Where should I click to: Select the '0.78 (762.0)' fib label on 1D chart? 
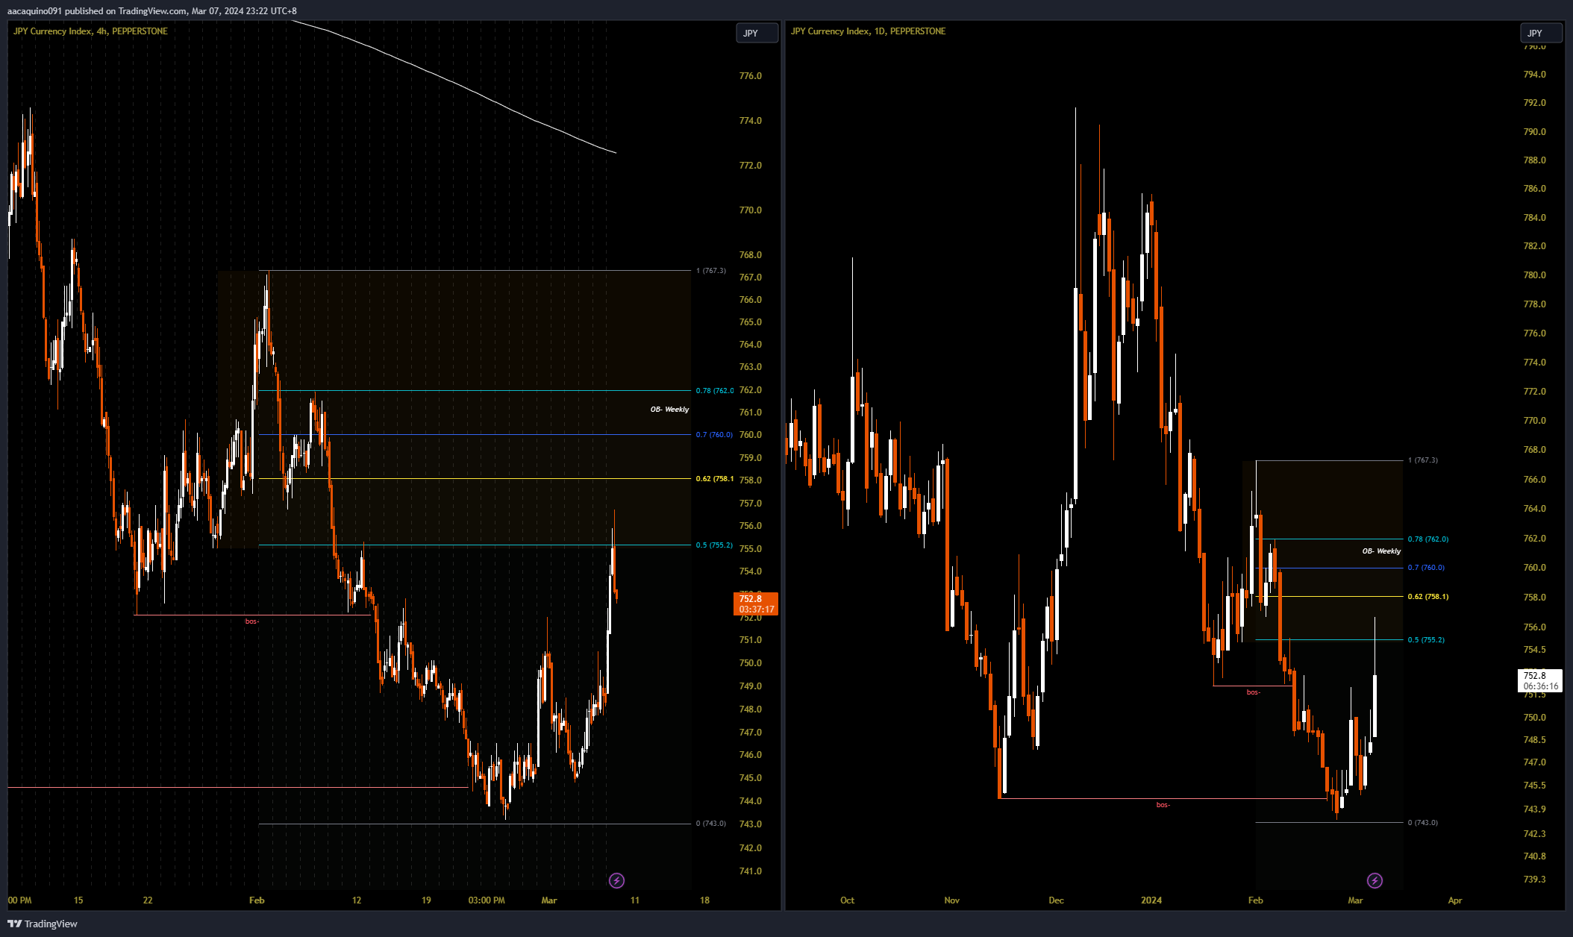coord(1428,539)
